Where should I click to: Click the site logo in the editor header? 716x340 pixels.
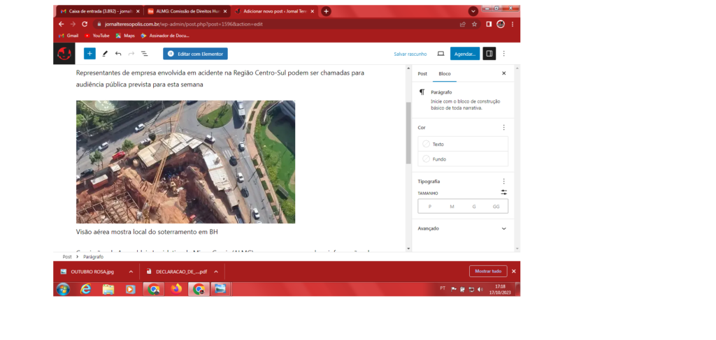[64, 54]
